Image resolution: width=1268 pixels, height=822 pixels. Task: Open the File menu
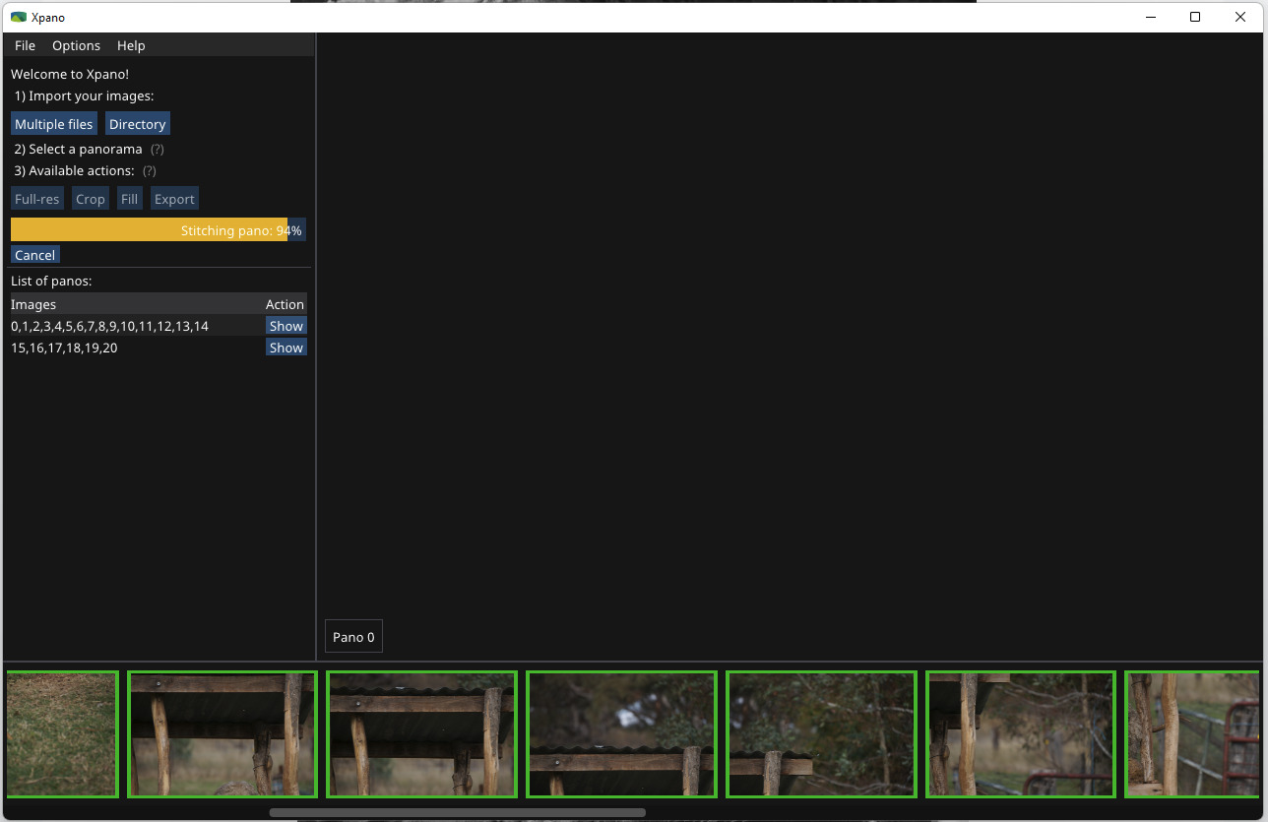pos(25,45)
